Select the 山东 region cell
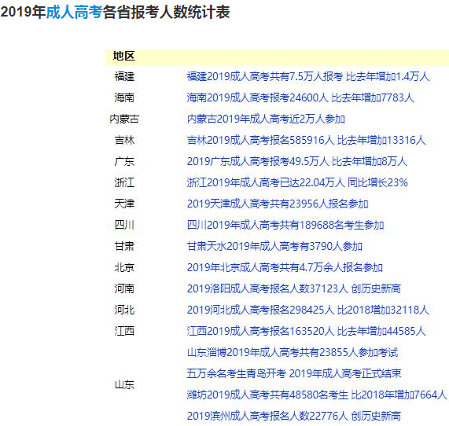This screenshot has height=426, width=449. point(124,384)
